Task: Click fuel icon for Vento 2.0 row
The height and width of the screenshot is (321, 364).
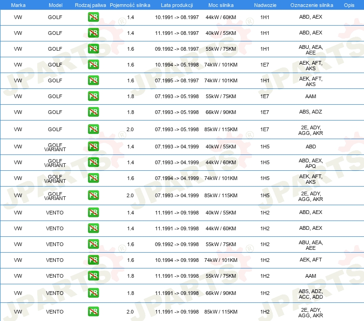Action: (93, 312)
